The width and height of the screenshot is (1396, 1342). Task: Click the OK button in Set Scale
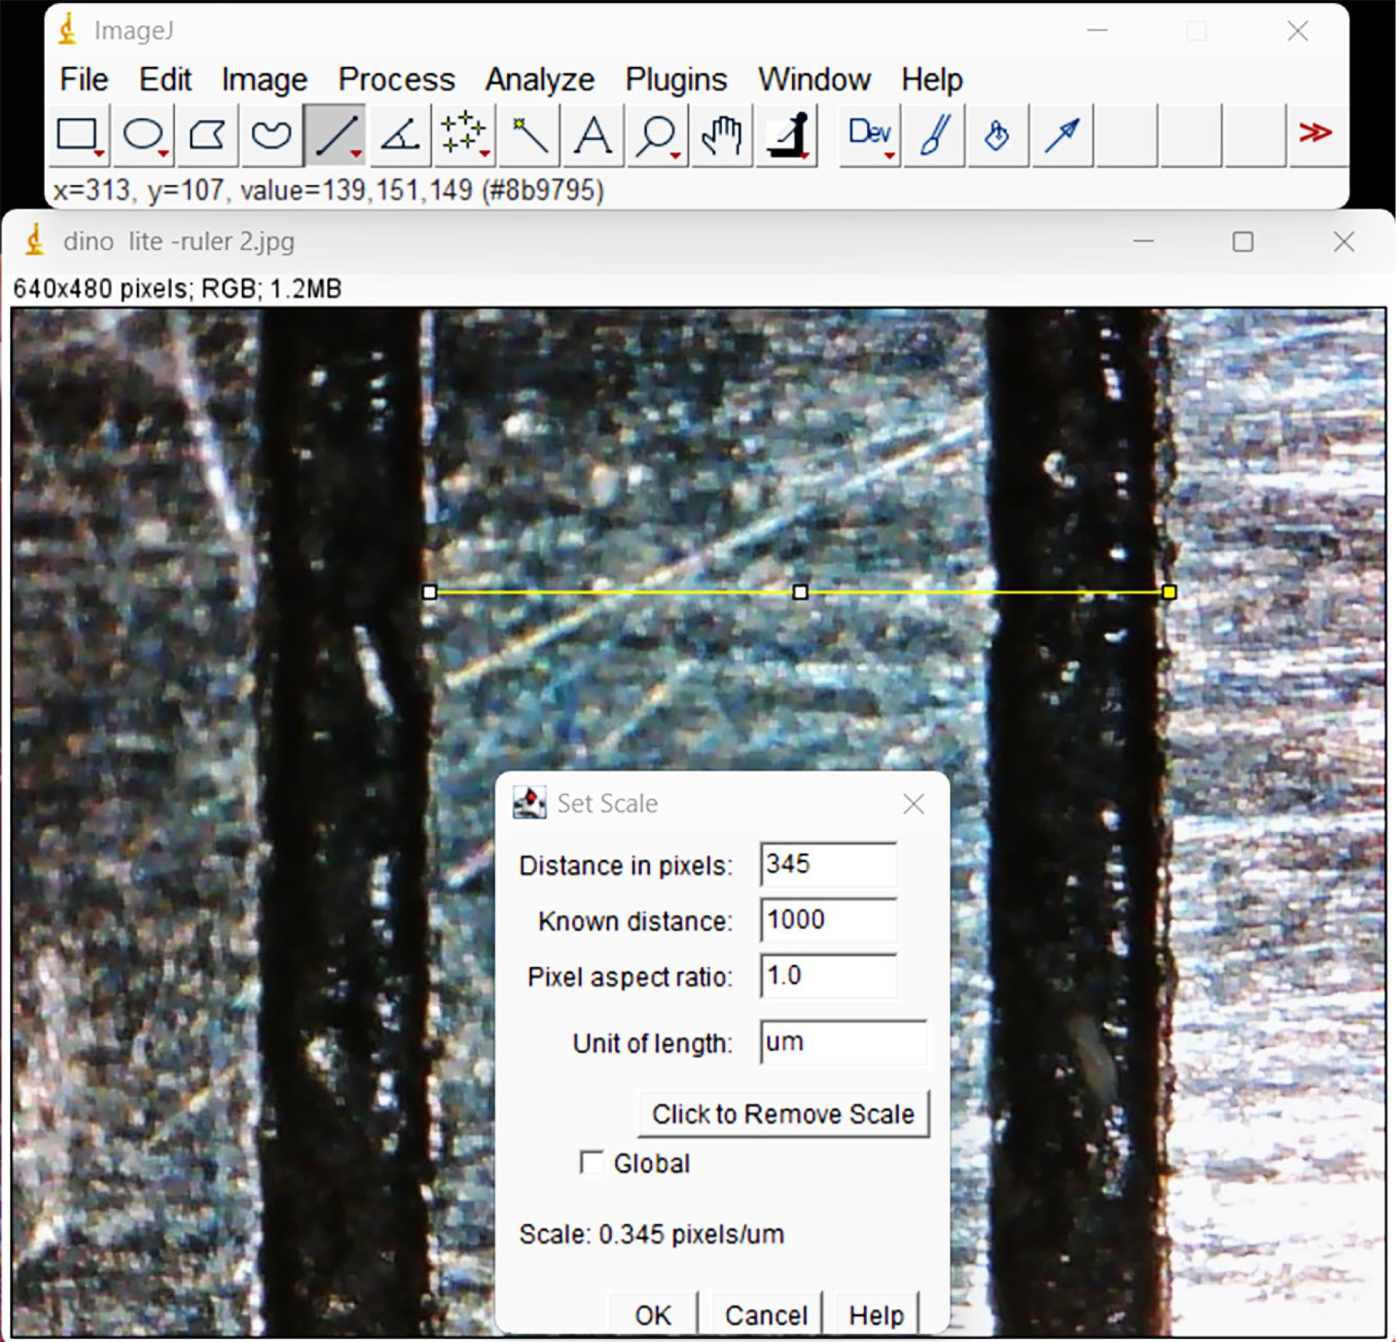pyautogui.click(x=652, y=1314)
